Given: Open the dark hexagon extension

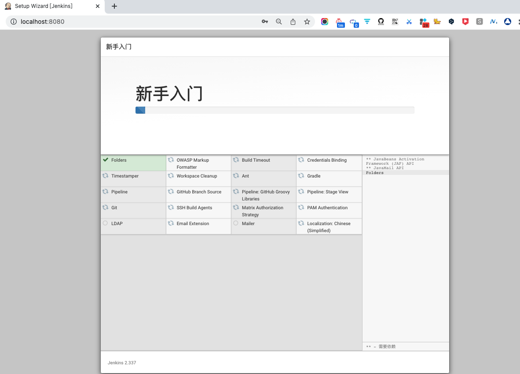Looking at the screenshot, I should point(451,22).
